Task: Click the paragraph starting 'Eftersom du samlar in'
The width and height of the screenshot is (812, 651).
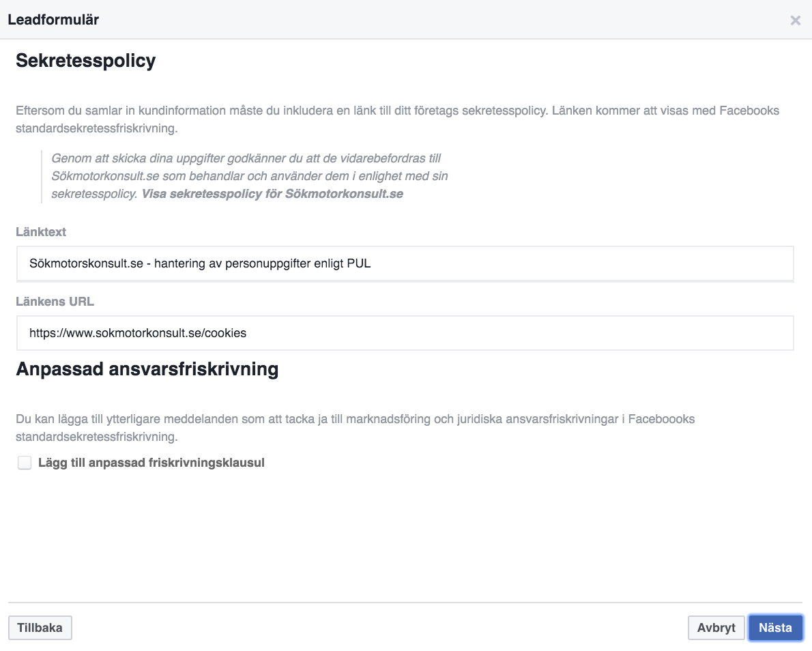Action: [397, 119]
